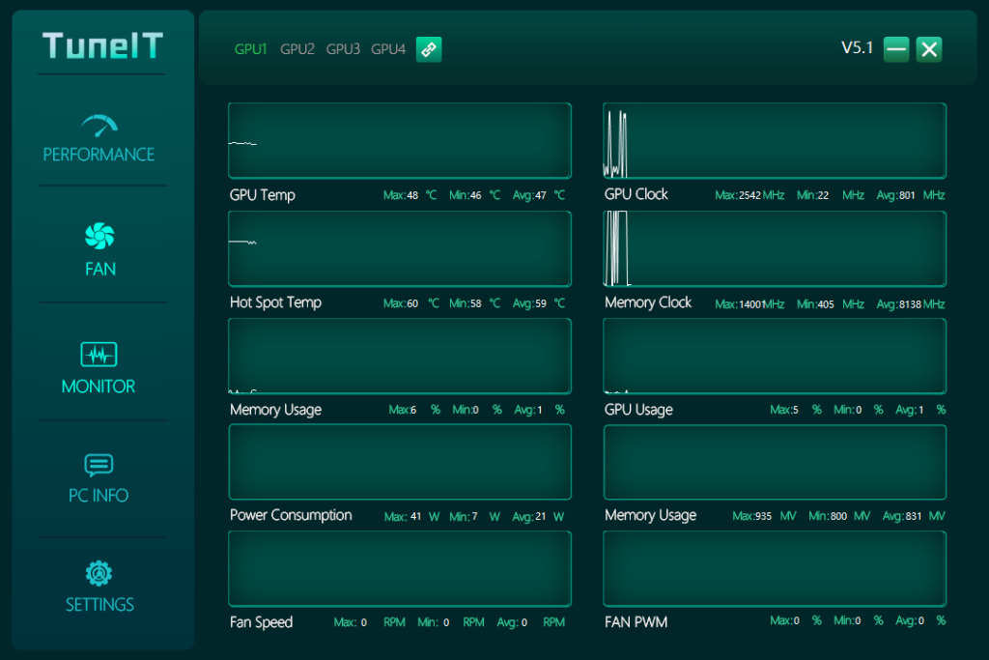
Task: Minimize the TuneIT window
Action: [896, 49]
